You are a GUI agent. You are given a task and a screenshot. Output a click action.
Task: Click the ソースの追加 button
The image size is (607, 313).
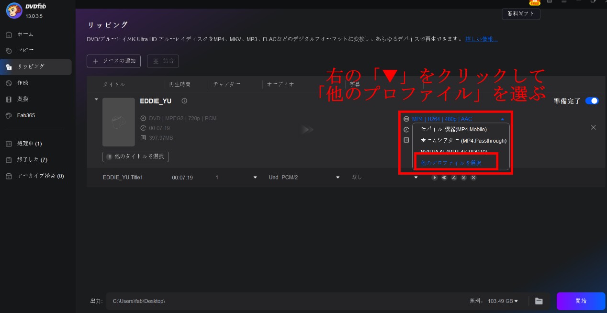114,61
